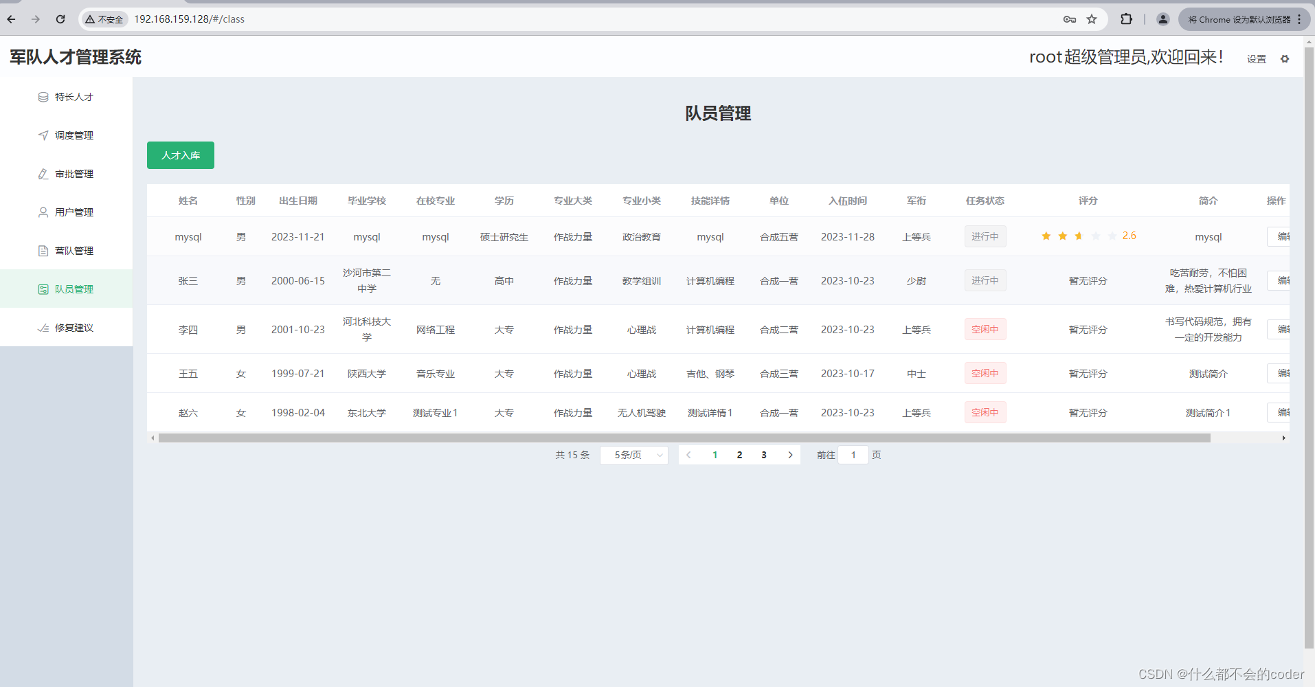This screenshot has height=687, width=1315.
Task: Open 审批管理 menu item
Action: (x=67, y=174)
